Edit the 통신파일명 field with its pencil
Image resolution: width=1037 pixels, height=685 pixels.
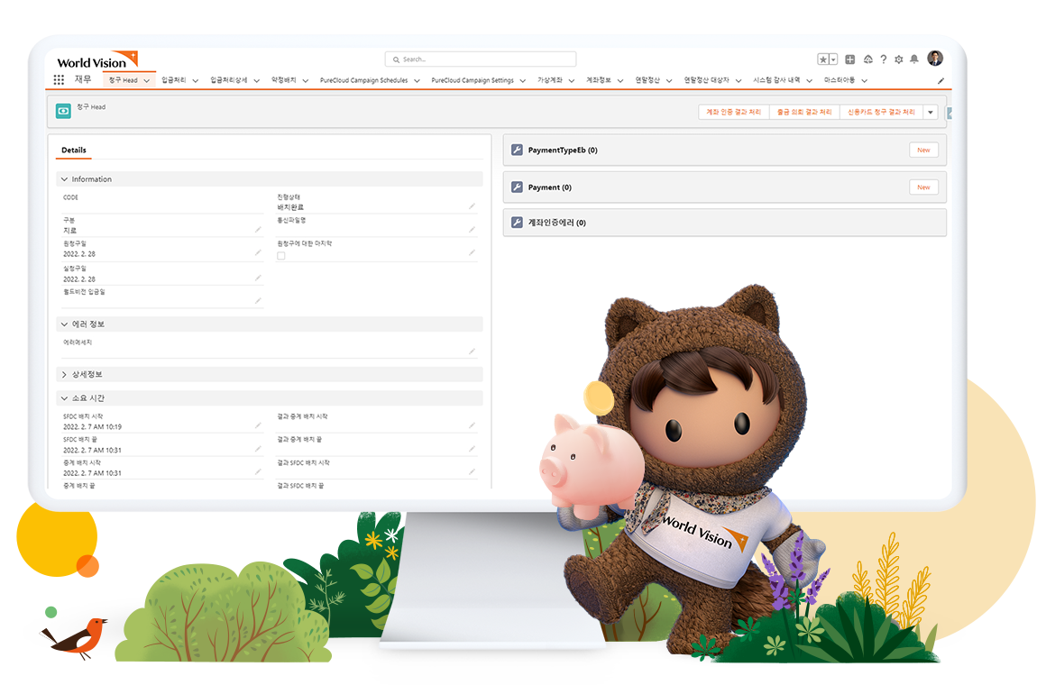click(x=473, y=230)
